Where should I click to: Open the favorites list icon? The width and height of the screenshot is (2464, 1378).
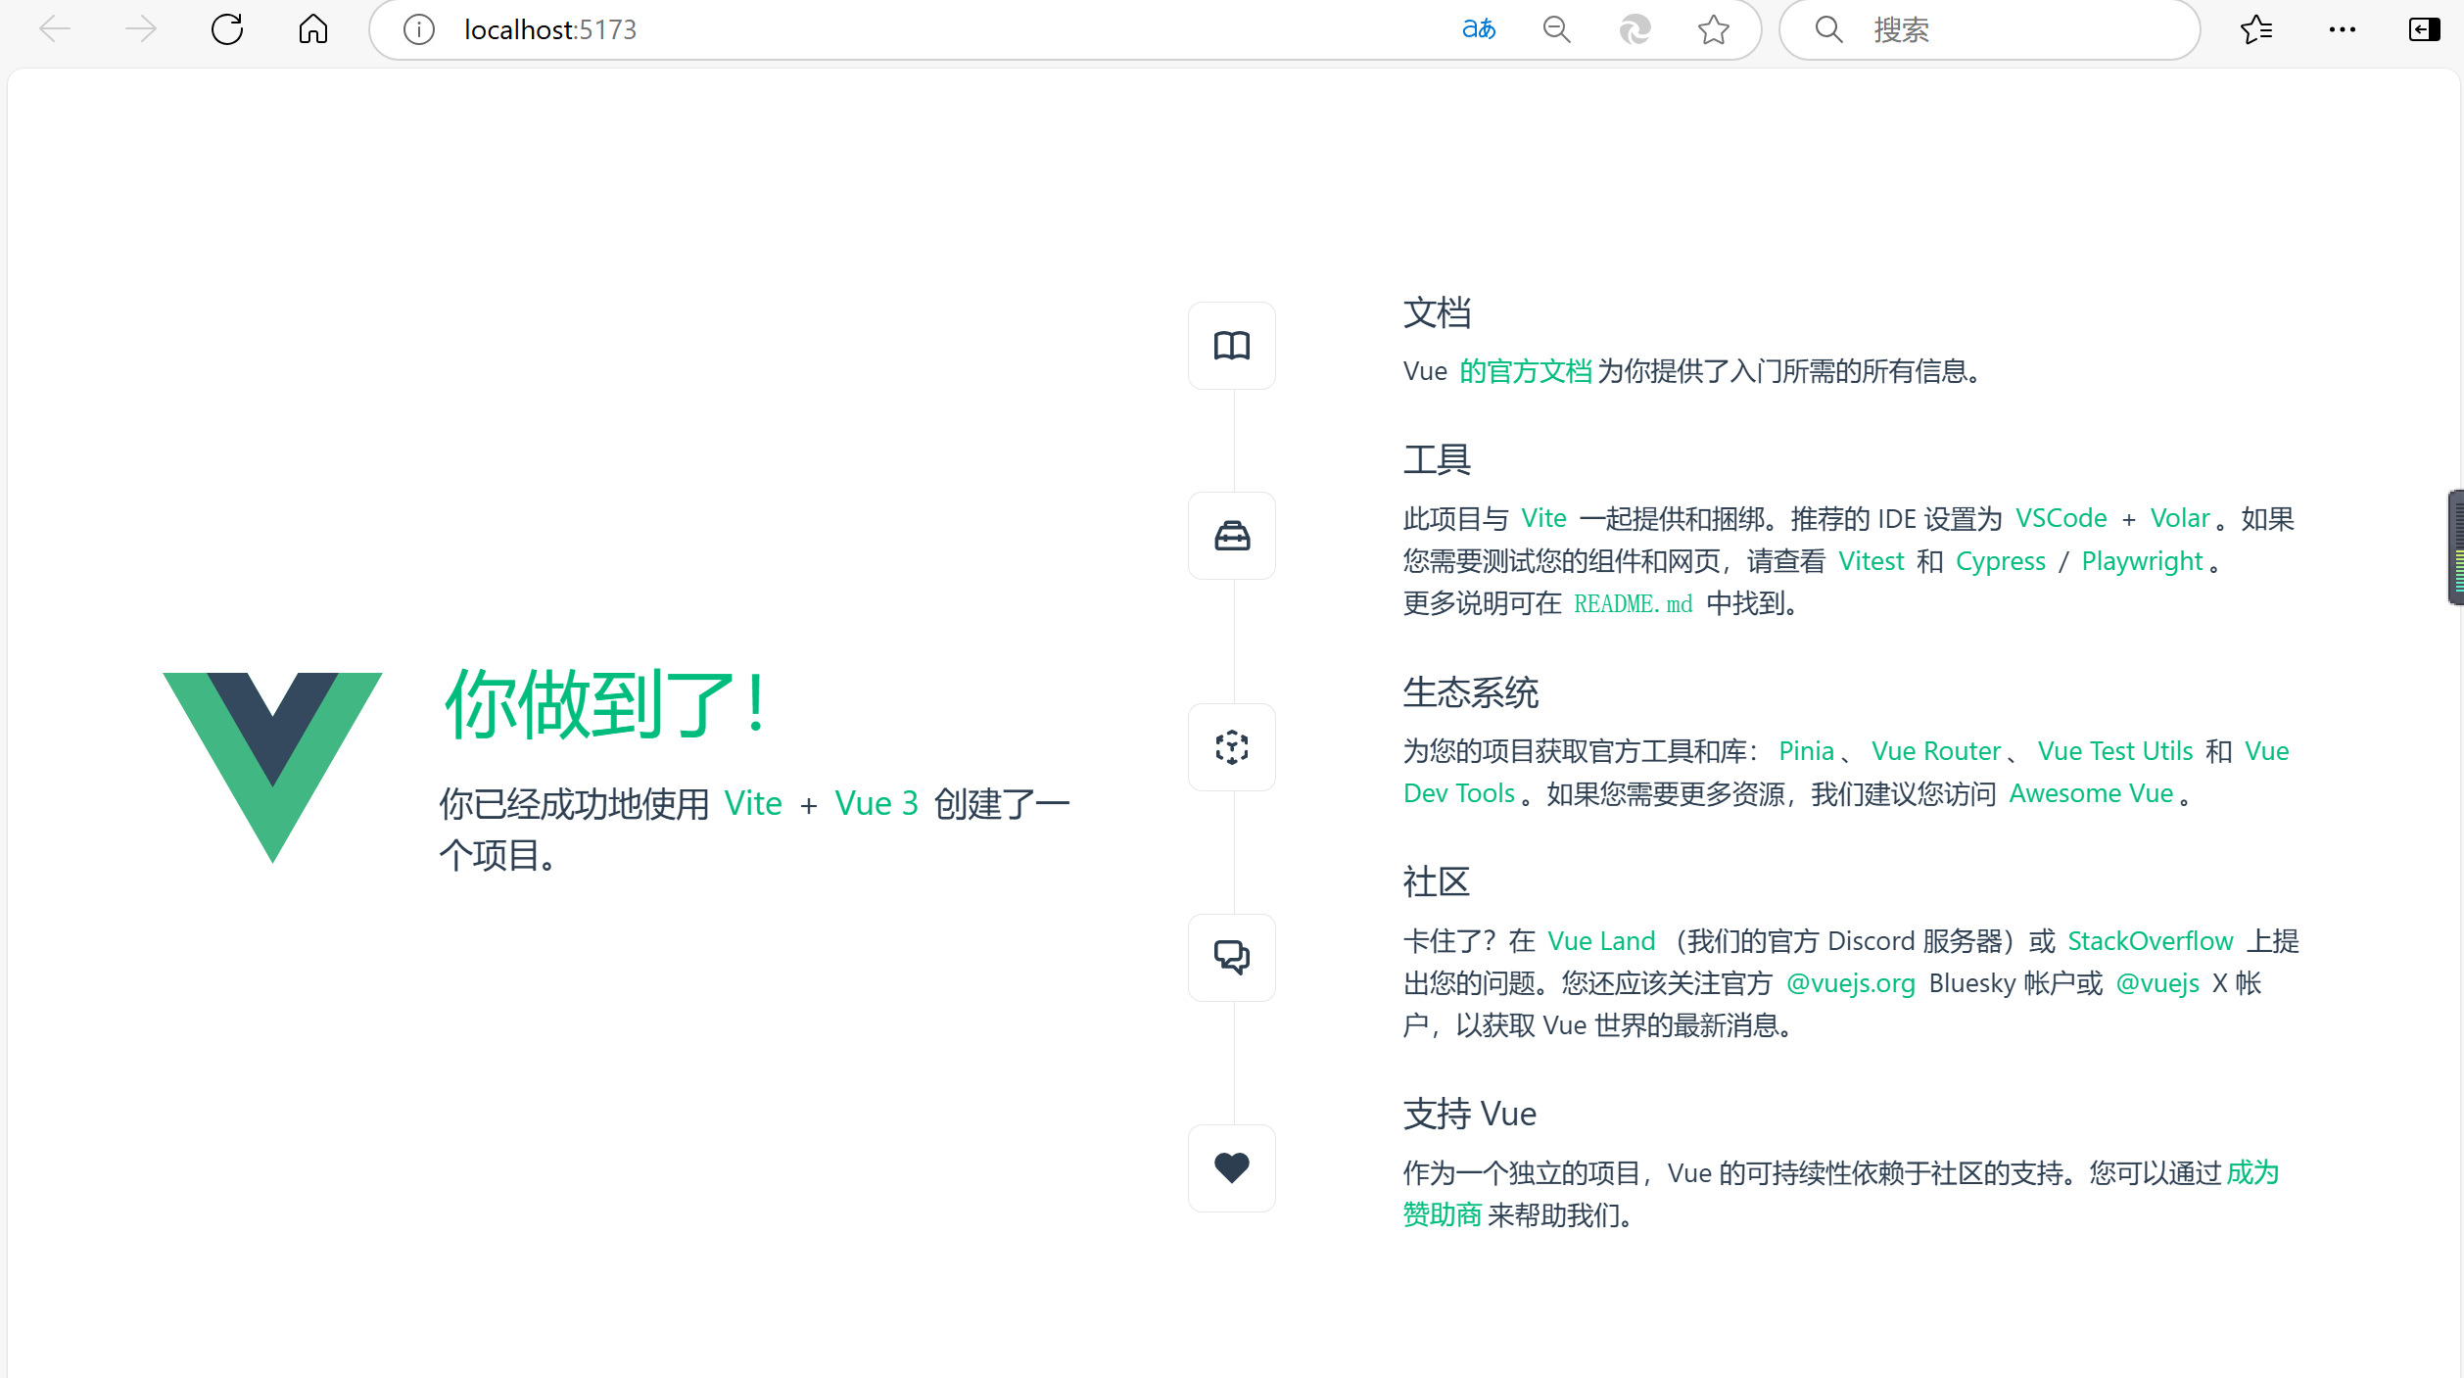(2256, 29)
